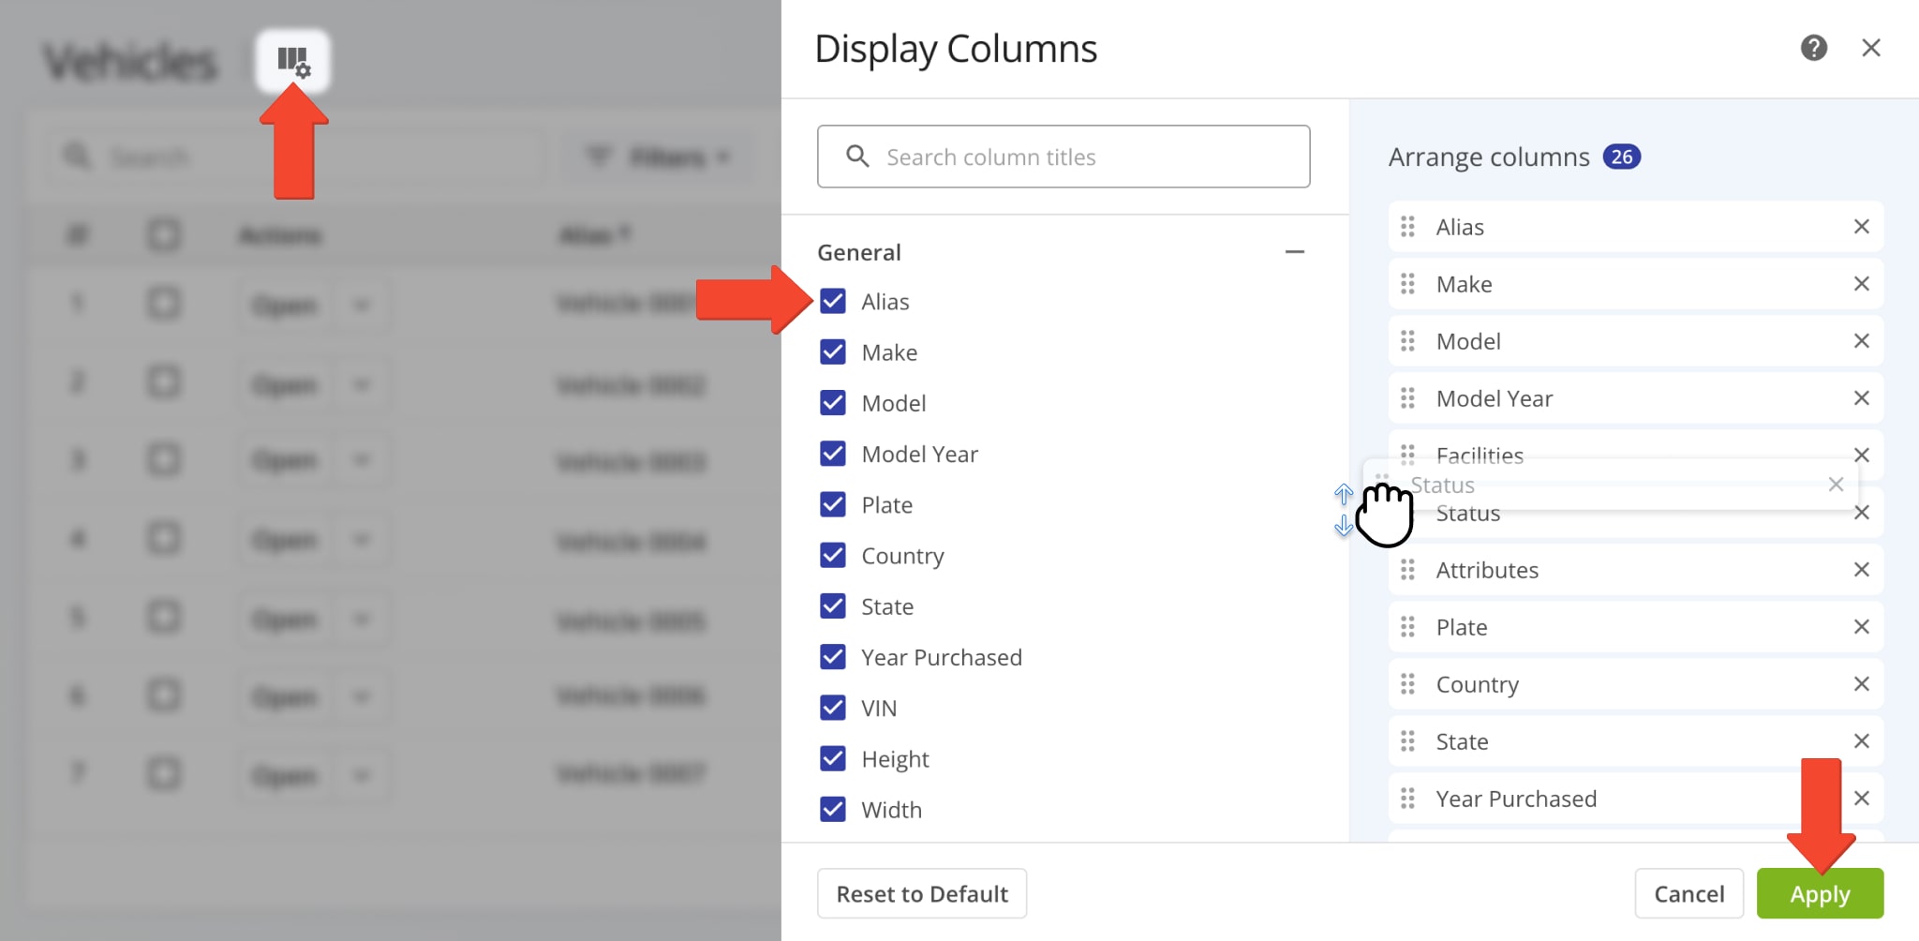Open the Display Columns settings icon

pyautogui.click(x=293, y=62)
